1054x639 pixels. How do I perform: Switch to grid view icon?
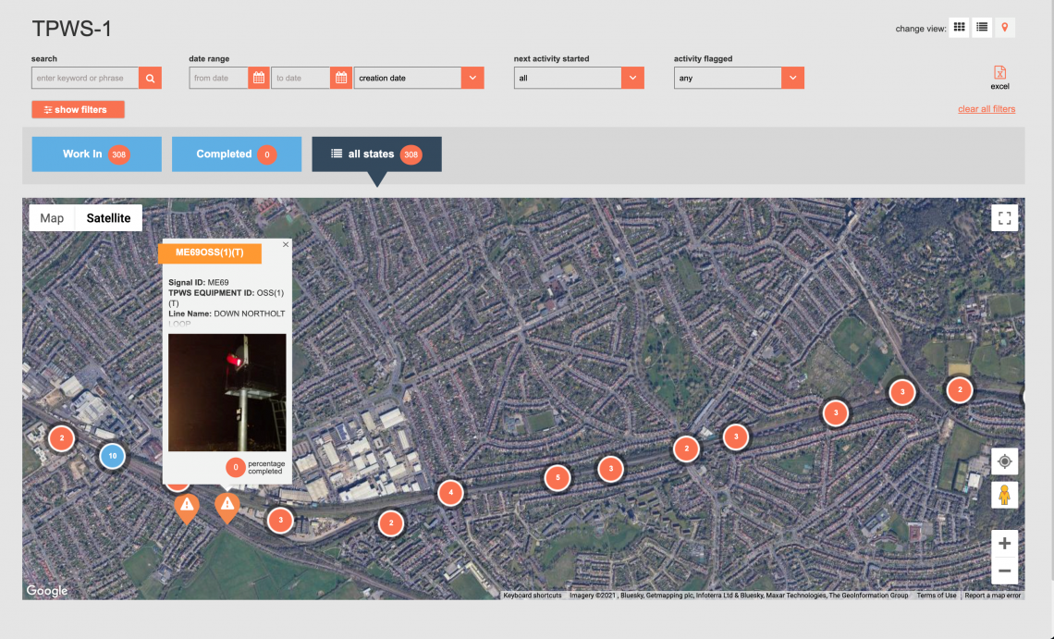[960, 28]
